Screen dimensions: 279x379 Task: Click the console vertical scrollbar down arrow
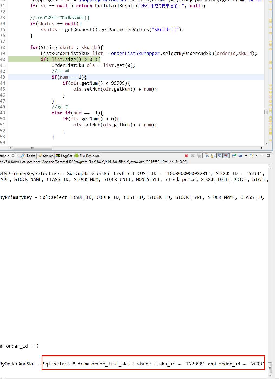[270, 375]
